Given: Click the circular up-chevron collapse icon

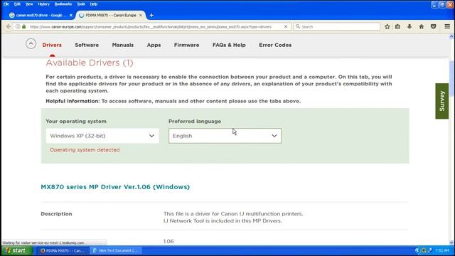Looking at the screenshot, I should [31, 44].
